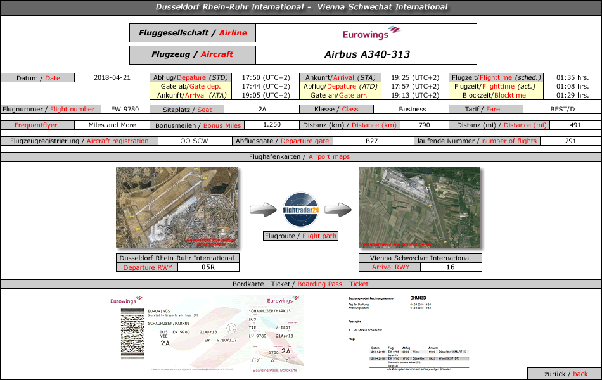Select actual arrival time 19:05 (UTC+2)
The width and height of the screenshot is (602, 380).
(x=266, y=95)
